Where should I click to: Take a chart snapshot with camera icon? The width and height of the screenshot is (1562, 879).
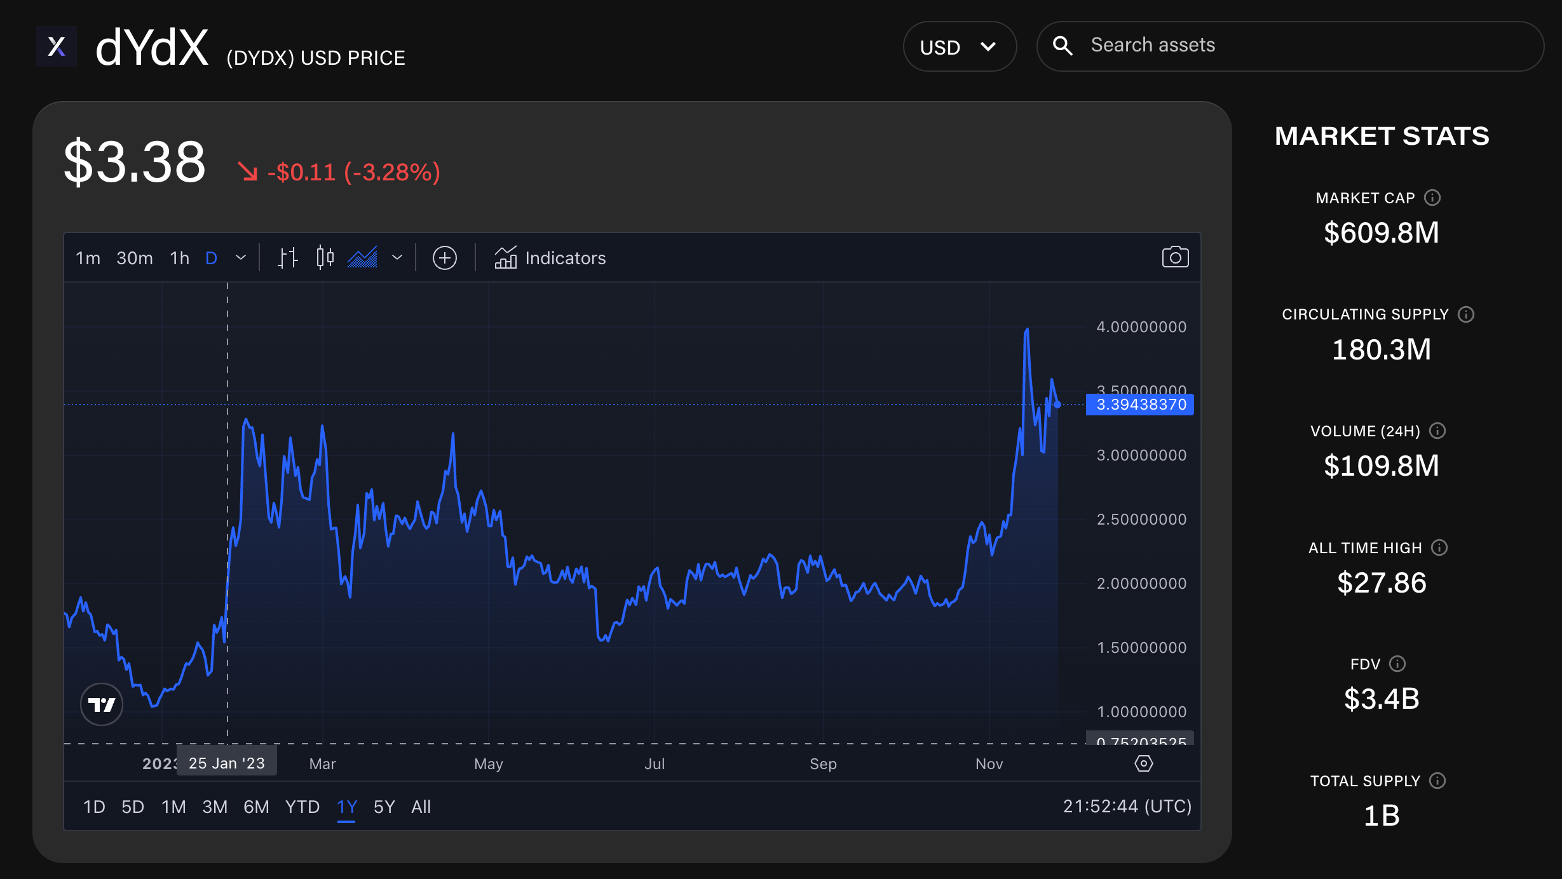[1174, 257]
